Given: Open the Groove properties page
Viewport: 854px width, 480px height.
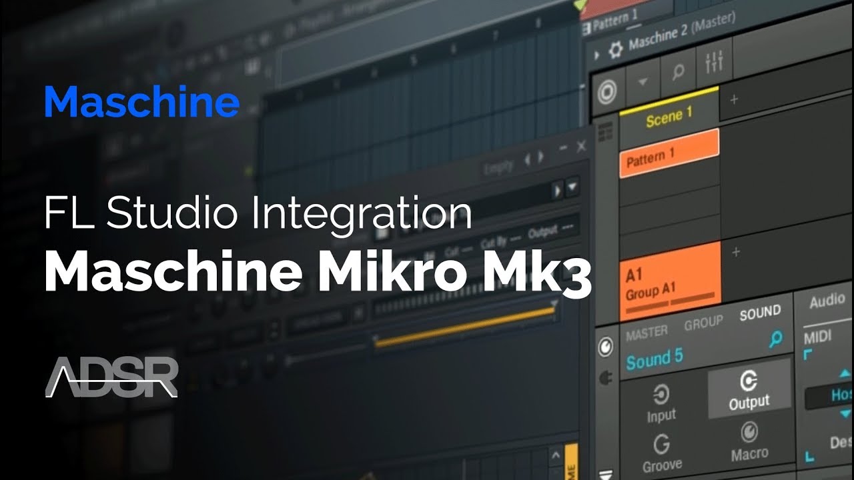Looking at the screenshot, I should 663,453.
